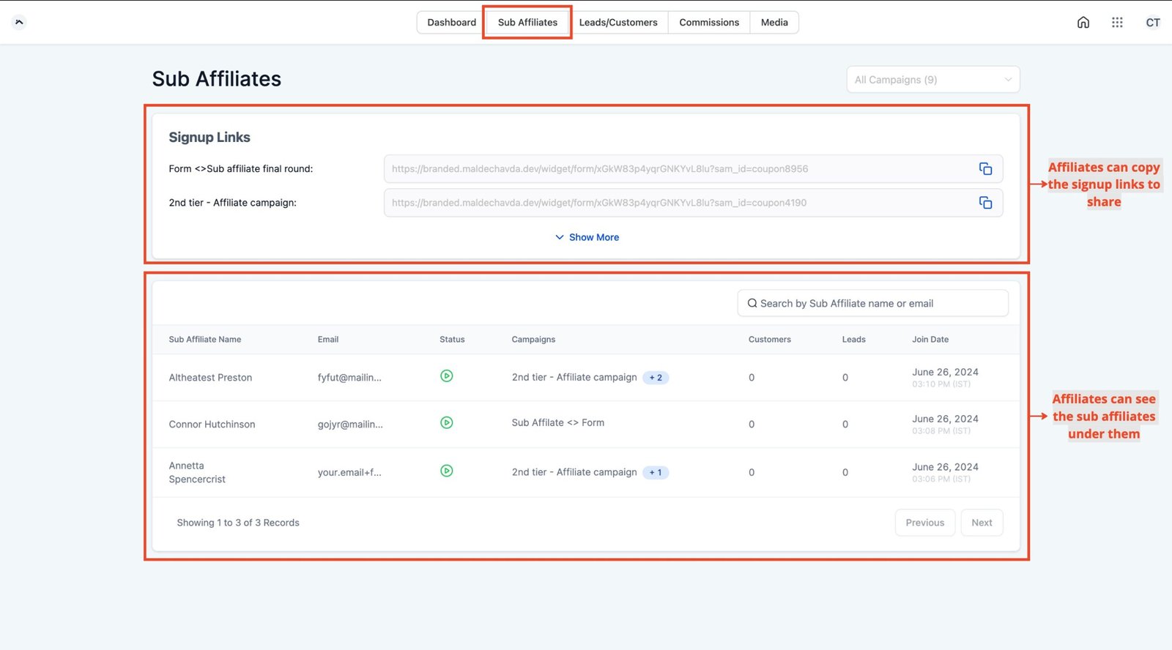
Task: Go to the Commissions tab
Action: coord(708,23)
